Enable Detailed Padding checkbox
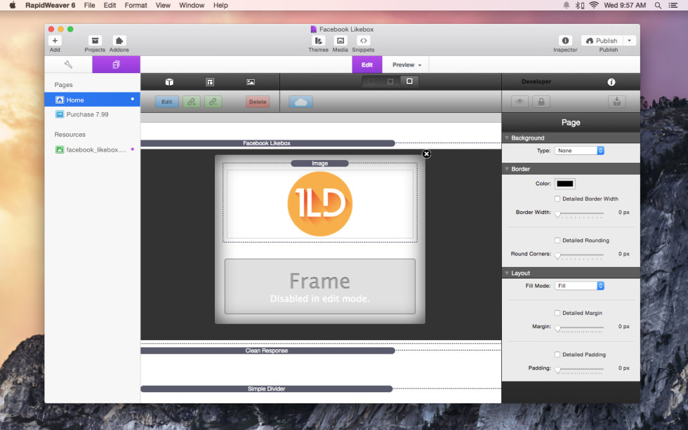The height and width of the screenshot is (430, 688). click(x=557, y=354)
